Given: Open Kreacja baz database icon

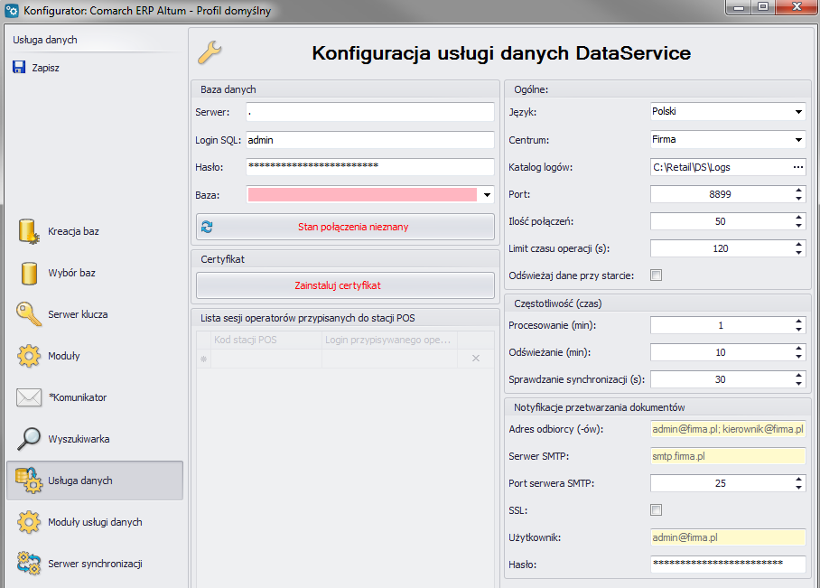Looking at the screenshot, I should click(28, 231).
